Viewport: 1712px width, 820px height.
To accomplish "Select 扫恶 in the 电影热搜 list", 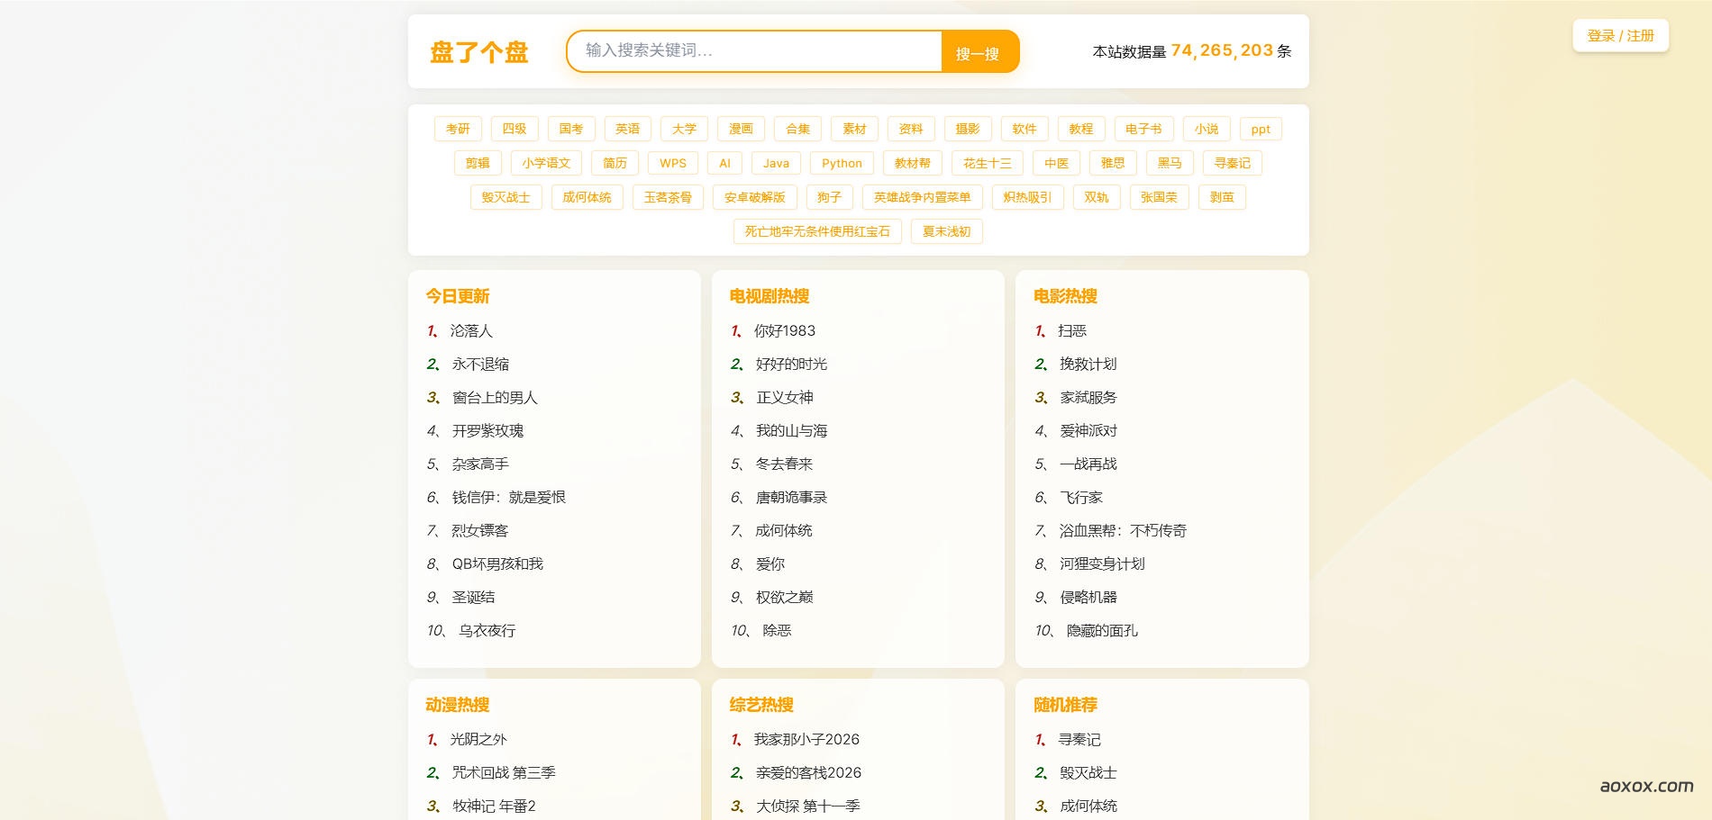I will click(x=1072, y=330).
